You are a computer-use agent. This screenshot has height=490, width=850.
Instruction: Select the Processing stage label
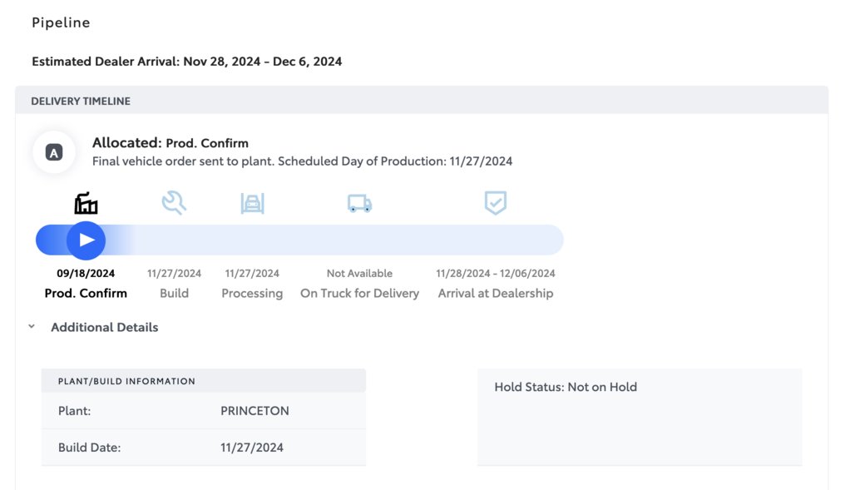click(252, 293)
